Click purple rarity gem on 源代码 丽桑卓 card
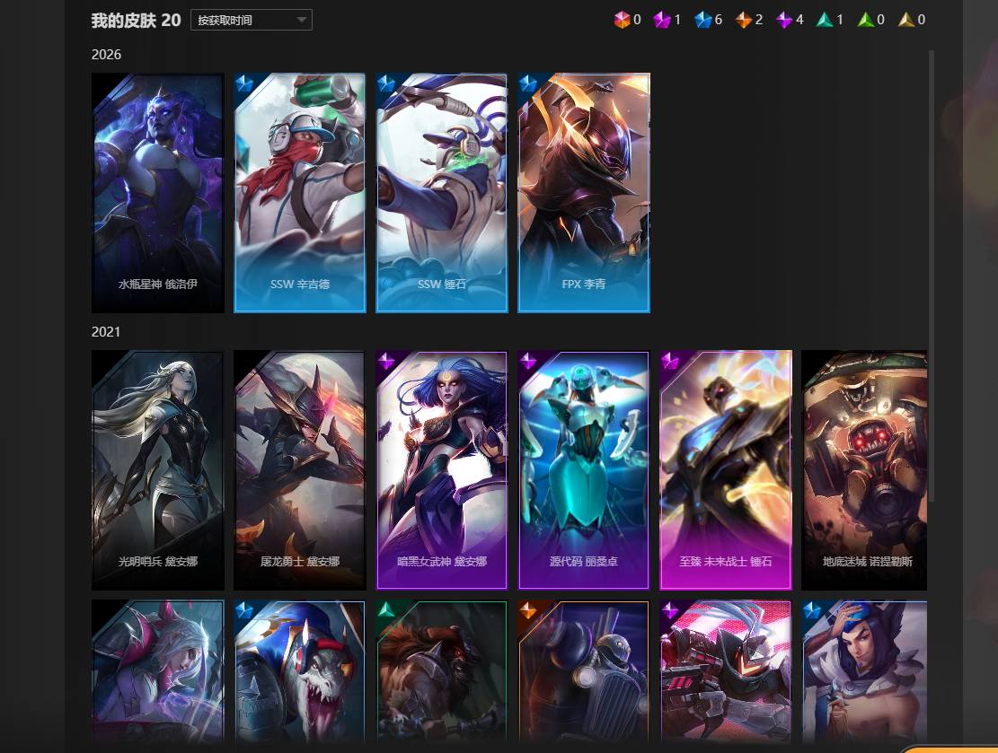The image size is (998, 753). (x=528, y=361)
